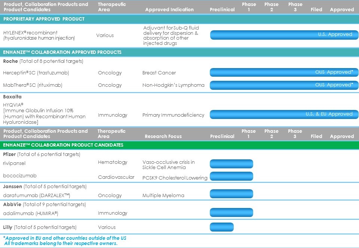Select the PCSK9 Cholesterol Lowering research focus
The image size is (359, 248).
[175, 178]
